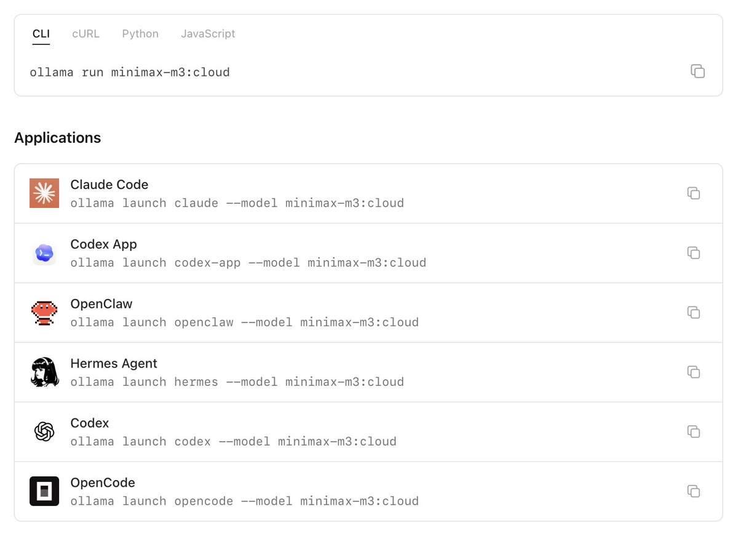This screenshot has width=738, height=536.
Task: Click the OpenCode black square logo
Action: [44, 491]
